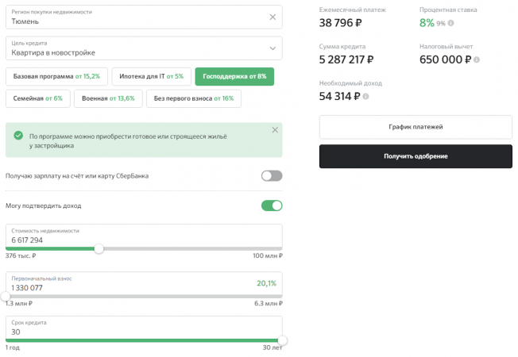Click the green checkmark notification icon
This screenshot has height=357, width=518.
[17, 136]
